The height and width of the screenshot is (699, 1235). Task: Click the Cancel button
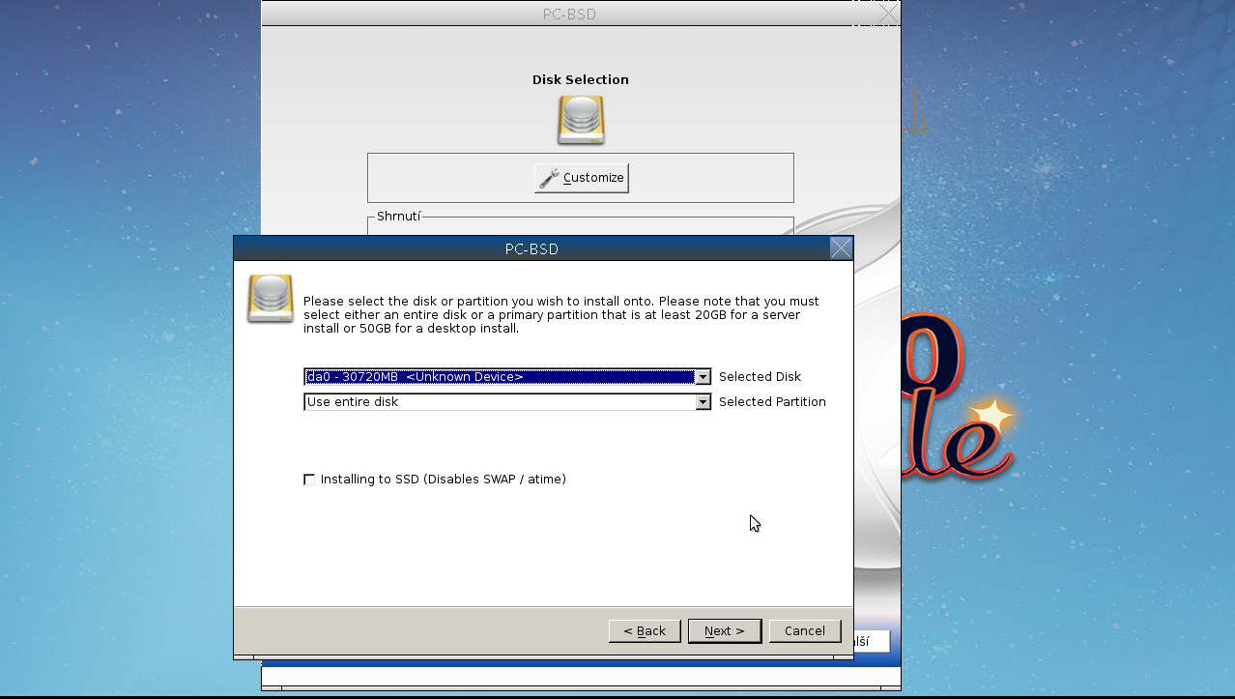tap(805, 630)
